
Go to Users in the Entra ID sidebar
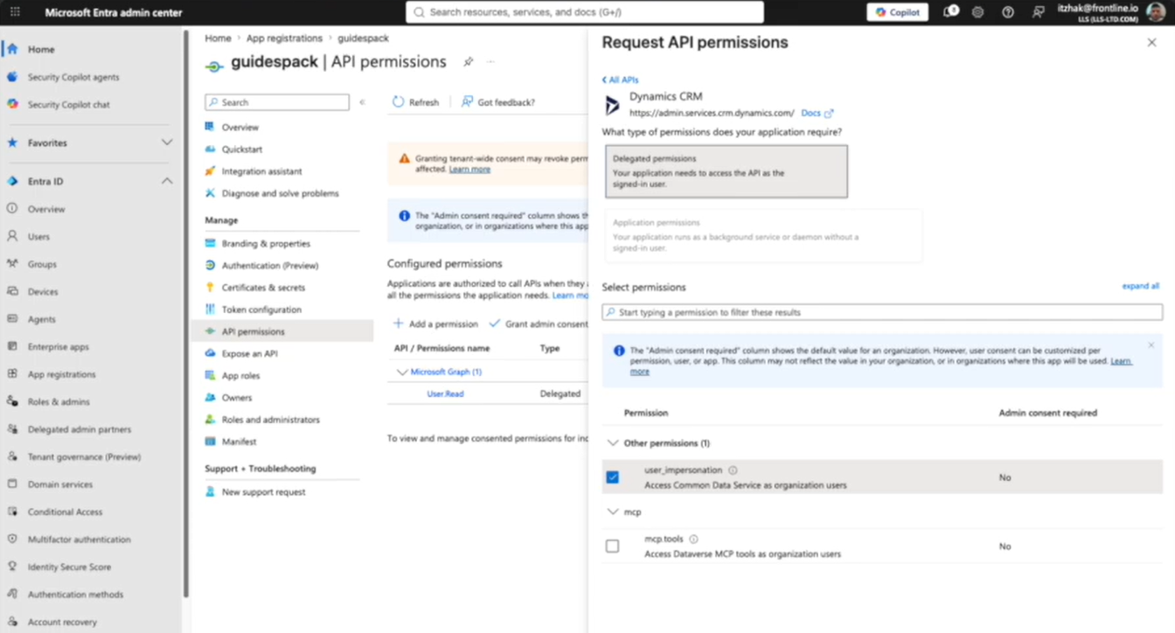pos(38,237)
